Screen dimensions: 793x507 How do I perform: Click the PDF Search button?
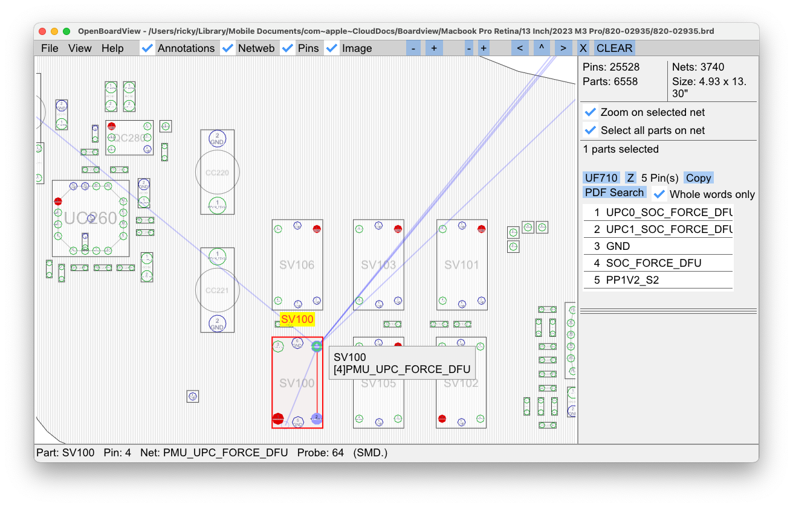pyautogui.click(x=614, y=192)
